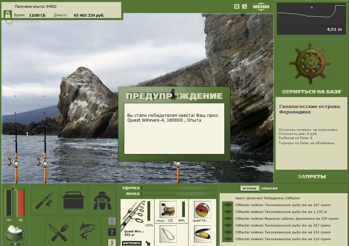Image resolution: width=349 pixels, height=246 pixels.
Task: Click the money value 65 465 334 руб.
Action: (x=89, y=15)
